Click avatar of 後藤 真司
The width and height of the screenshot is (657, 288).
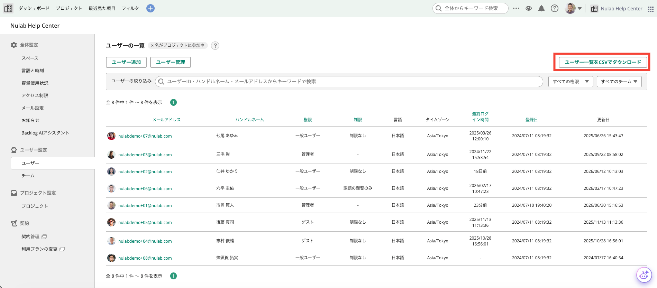pos(111,222)
